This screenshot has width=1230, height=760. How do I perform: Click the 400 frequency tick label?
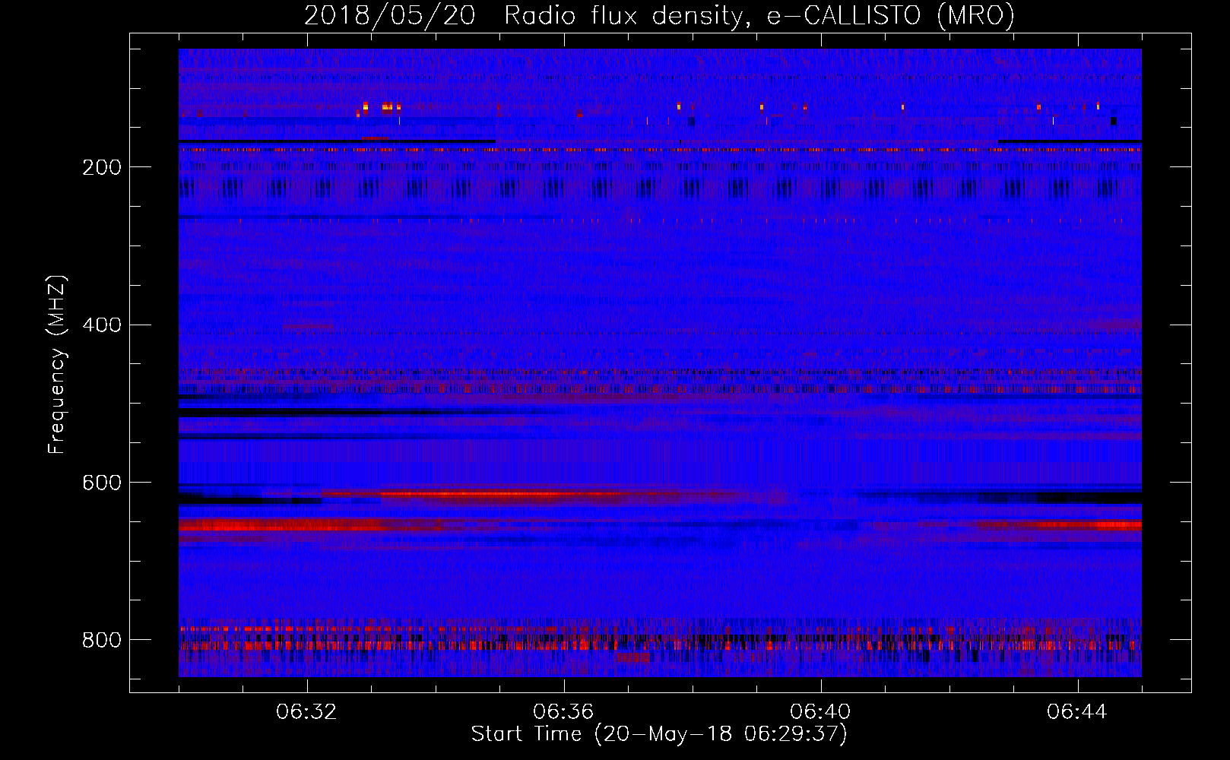tap(102, 325)
